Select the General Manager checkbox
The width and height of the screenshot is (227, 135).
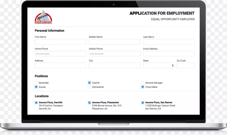pyautogui.click(x=143, y=83)
